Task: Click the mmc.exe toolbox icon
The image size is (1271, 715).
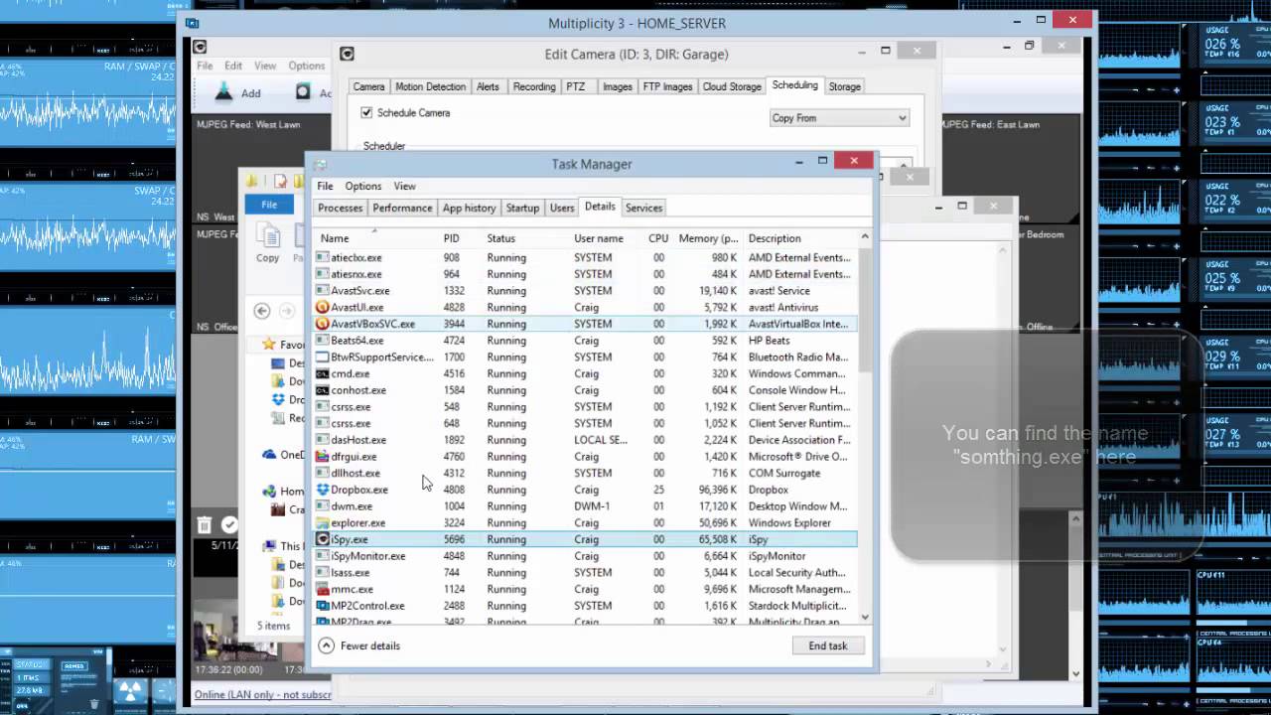Action: coord(322,589)
